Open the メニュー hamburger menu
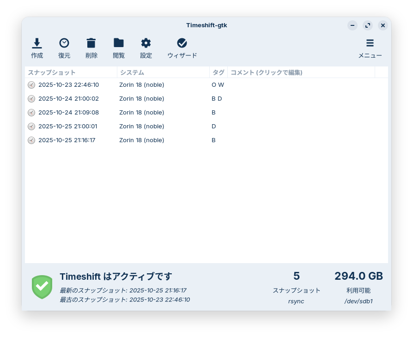This screenshot has width=413, height=337. pos(370,43)
